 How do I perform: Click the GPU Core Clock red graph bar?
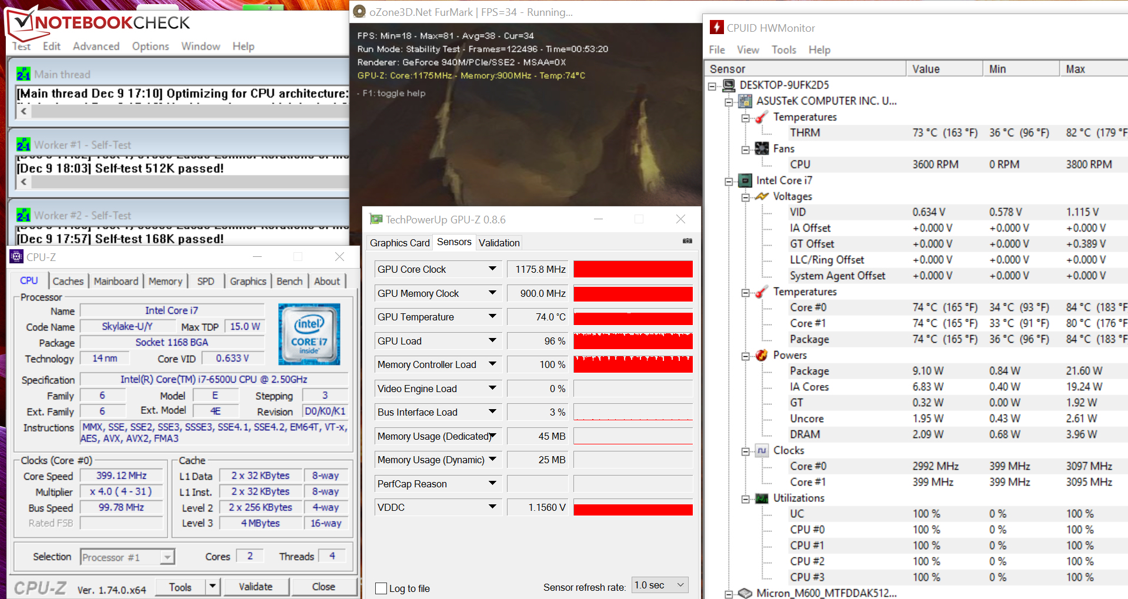pyautogui.click(x=633, y=269)
